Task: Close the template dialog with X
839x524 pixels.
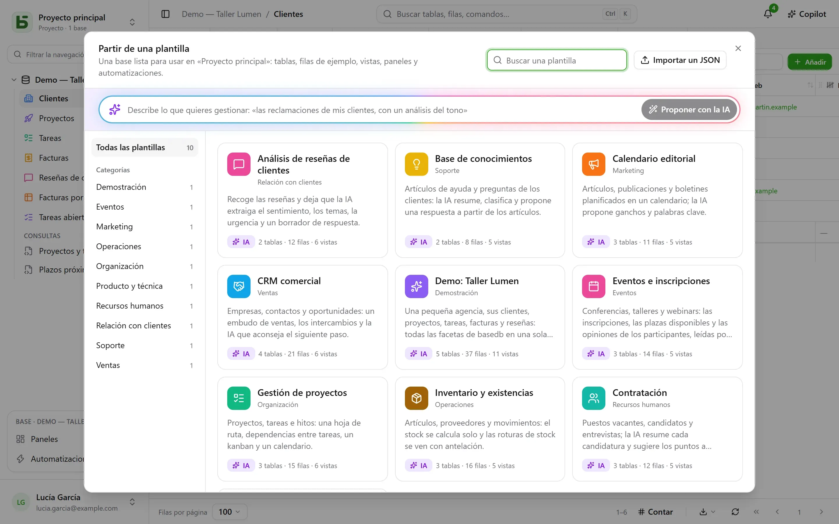Action: click(738, 48)
